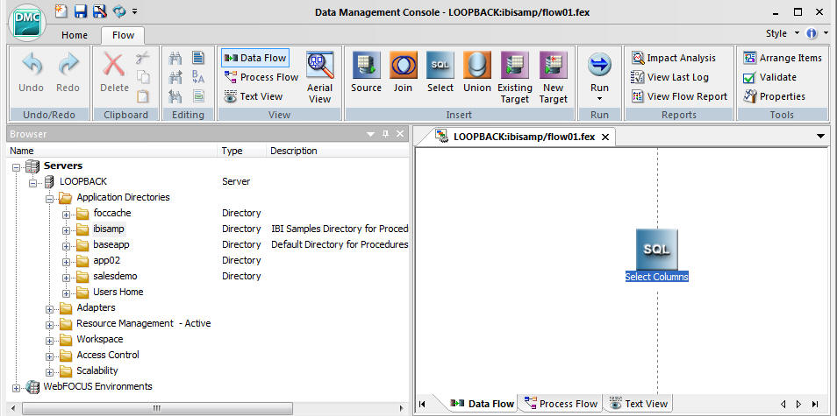
Task: Select the Users Home folder
Action: point(118,292)
